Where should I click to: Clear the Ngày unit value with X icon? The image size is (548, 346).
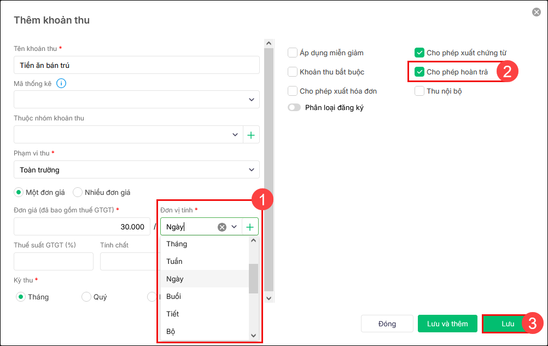pos(222,227)
